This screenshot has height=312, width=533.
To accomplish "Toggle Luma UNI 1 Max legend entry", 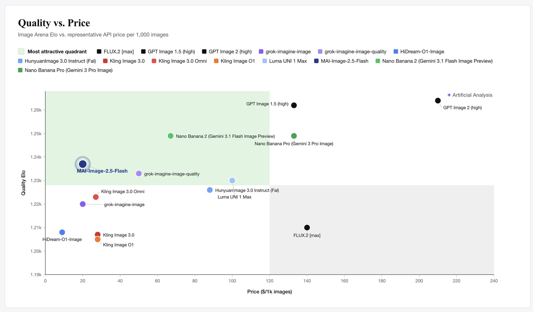I will click(284, 61).
